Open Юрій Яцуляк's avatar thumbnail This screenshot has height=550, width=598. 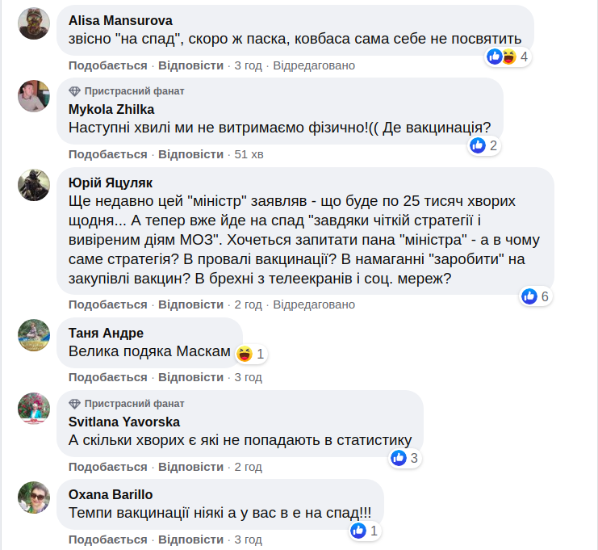pos(34,185)
